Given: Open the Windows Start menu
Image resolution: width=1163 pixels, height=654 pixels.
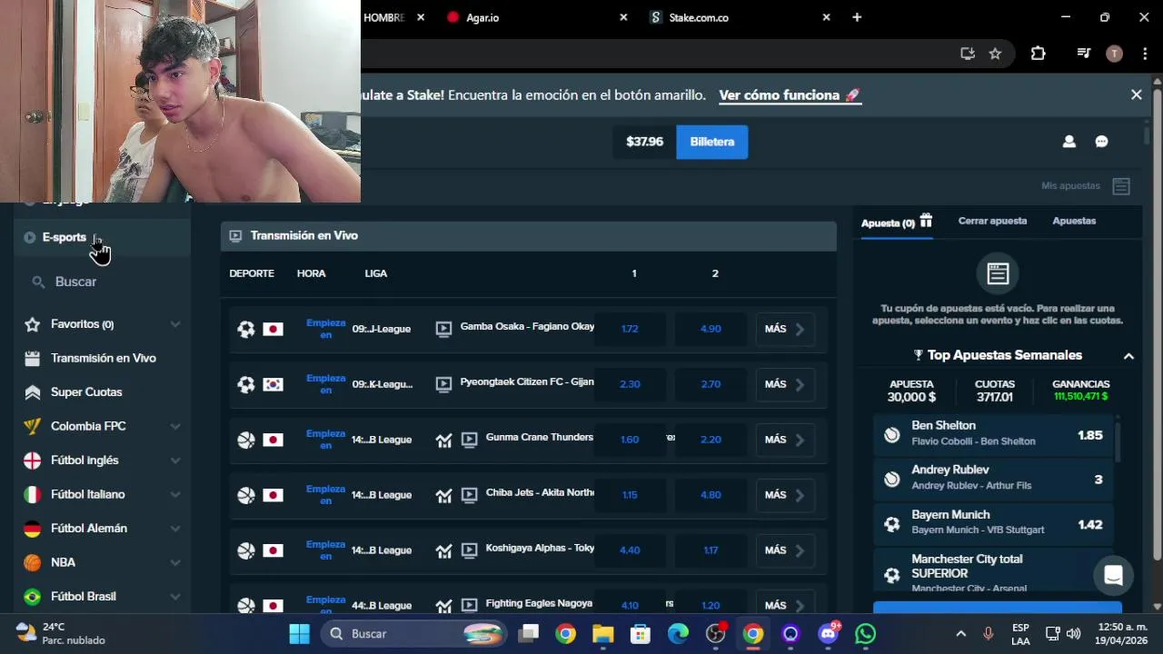Looking at the screenshot, I should coord(299,634).
